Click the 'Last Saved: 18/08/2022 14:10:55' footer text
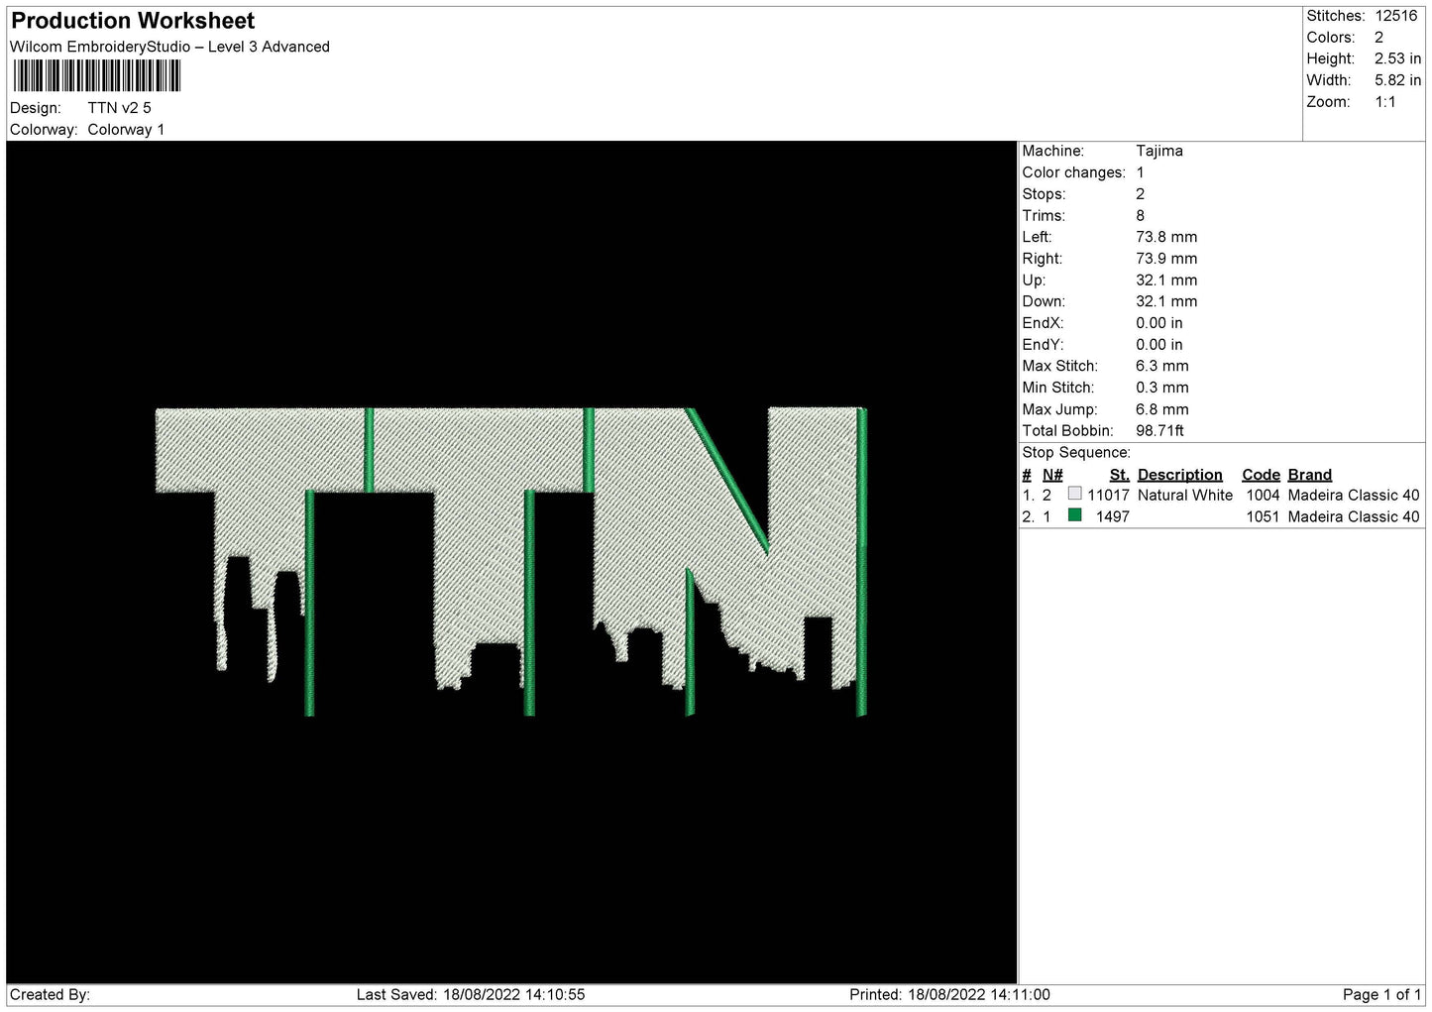Screen dimensions: 1432x1012 [471, 995]
